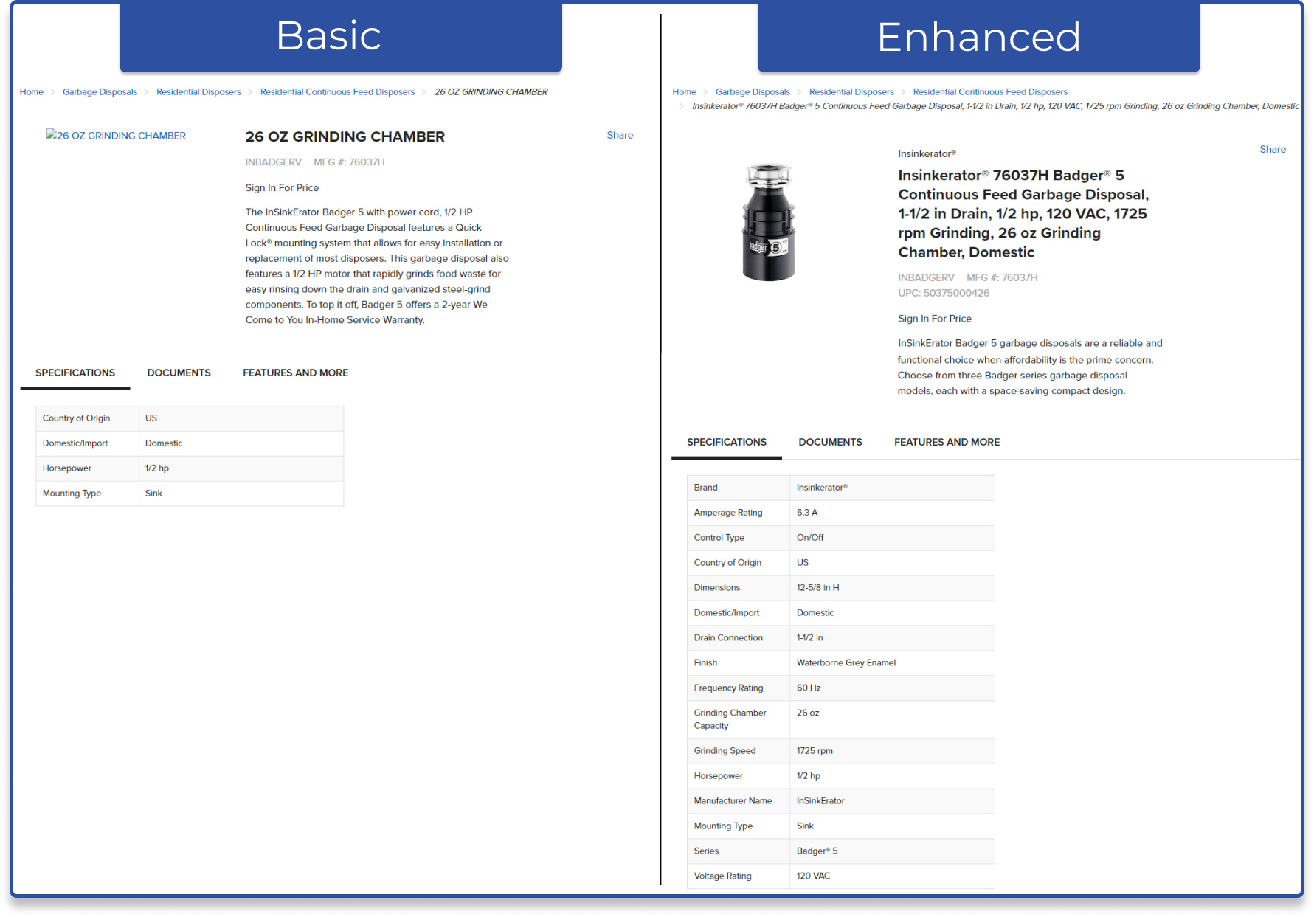Click the Insinkerator brand name above product title

[x=927, y=153]
